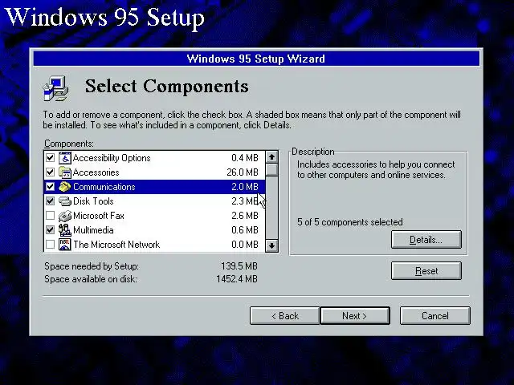Go to the previous step with Back
This screenshot has width=514, height=385.
pos(284,316)
